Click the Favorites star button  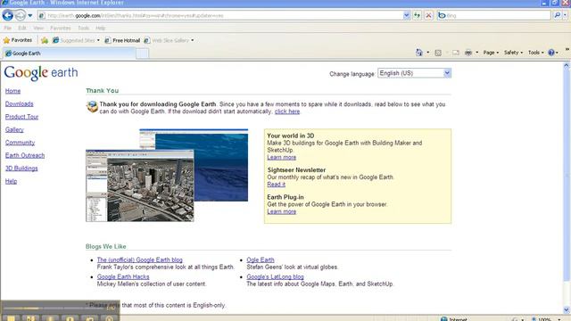click(18, 40)
